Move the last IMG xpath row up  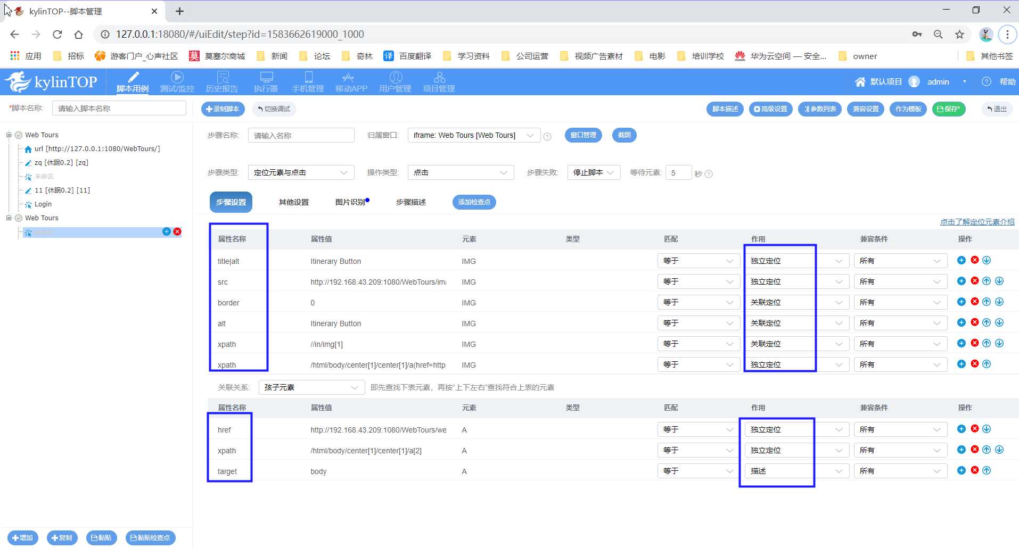[x=987, y=364]
